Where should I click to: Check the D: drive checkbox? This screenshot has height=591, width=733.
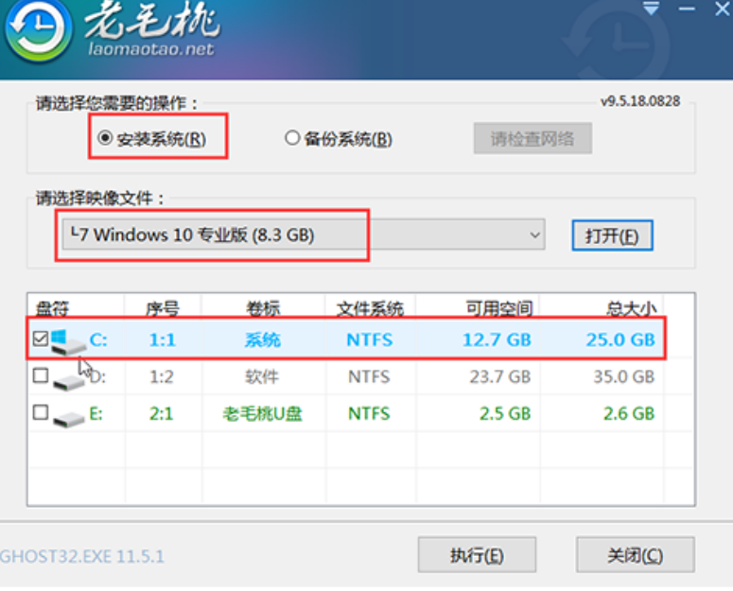point(41,375)
